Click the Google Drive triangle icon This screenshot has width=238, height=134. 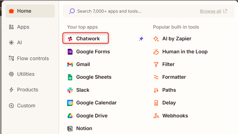pyautogui.click(x=70, y=116)
